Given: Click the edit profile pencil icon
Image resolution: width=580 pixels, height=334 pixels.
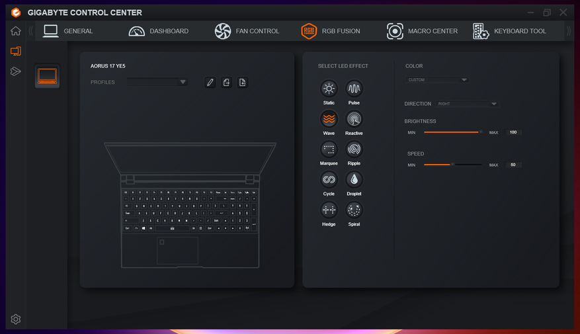Looking at the screenshot, I should point(210,82).
